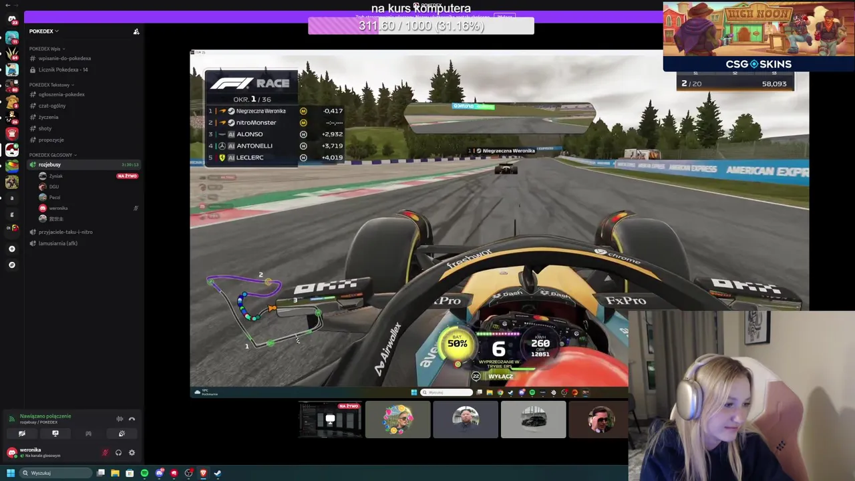The image size is (855, 481).
Task: Click the Windows Start button on the taskbar
Action: 11,473
